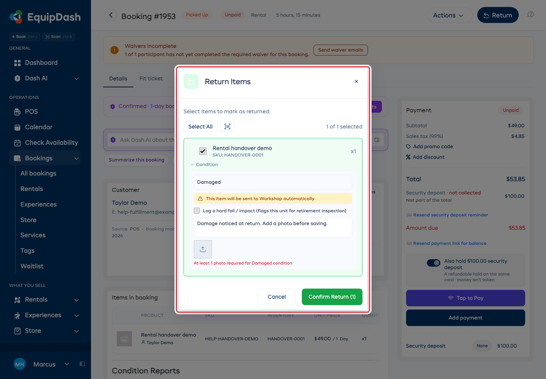Toggle the security deposit hold switch
Viewport: 546px width, 379px height.
[x=434, y=263]
